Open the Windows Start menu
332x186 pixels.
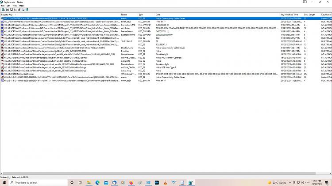(4, 182)
